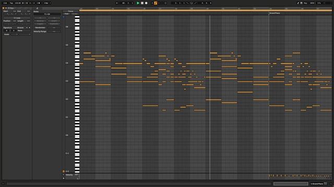Adjust the Randomize amount slider

pos(54,28)
